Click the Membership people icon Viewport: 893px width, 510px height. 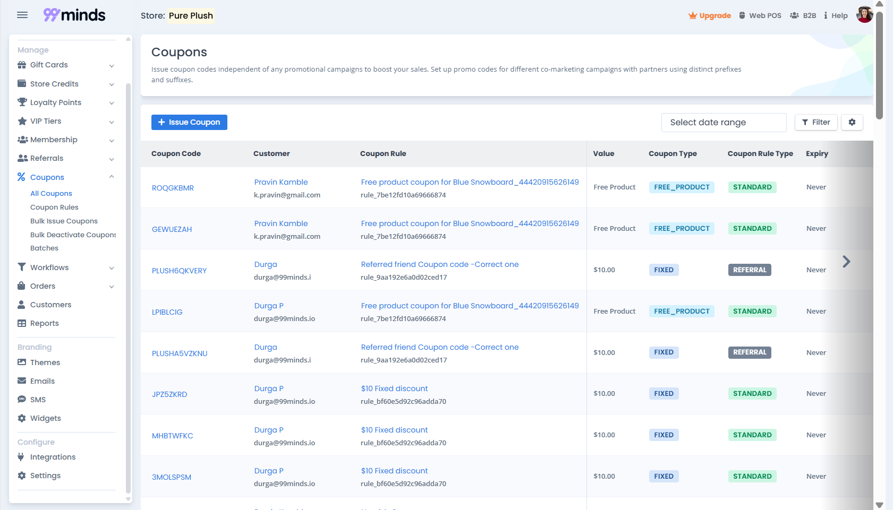tap(22, 140)
